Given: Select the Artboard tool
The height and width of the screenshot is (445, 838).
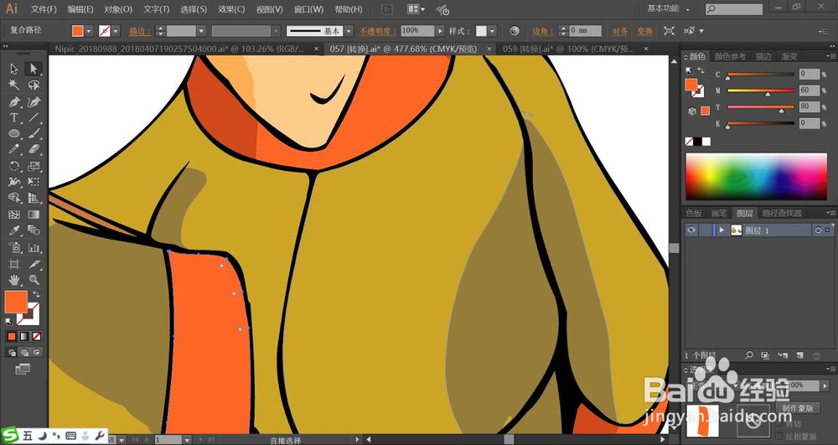Looking at the screenshot, I should (x=14, y=264).
